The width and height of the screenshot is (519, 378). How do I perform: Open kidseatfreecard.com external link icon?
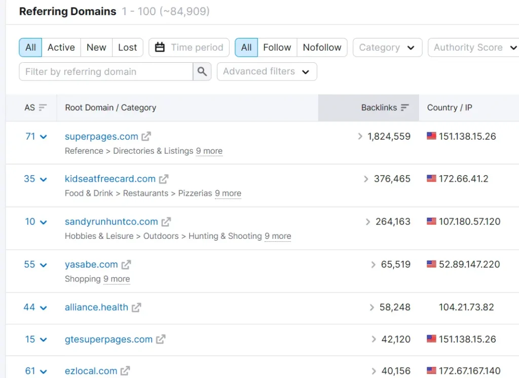pyautogui.click(x=164, y=179)
